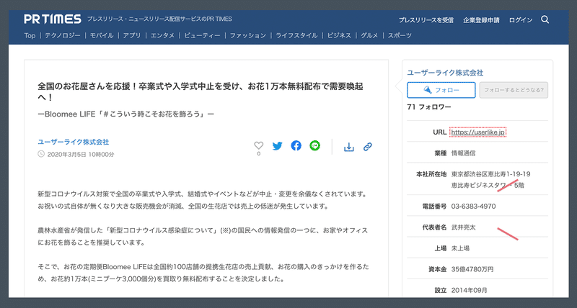Click the フォロー button
577x308 pixels.
(441, 90)
